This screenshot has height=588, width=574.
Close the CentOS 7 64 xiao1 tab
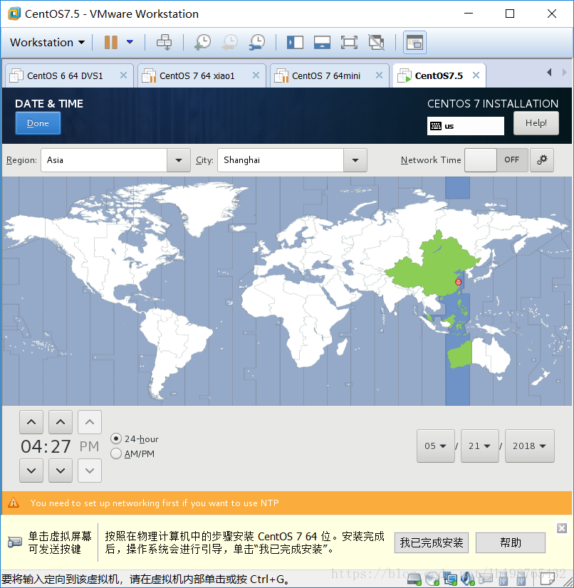click(x=256, y=75)
